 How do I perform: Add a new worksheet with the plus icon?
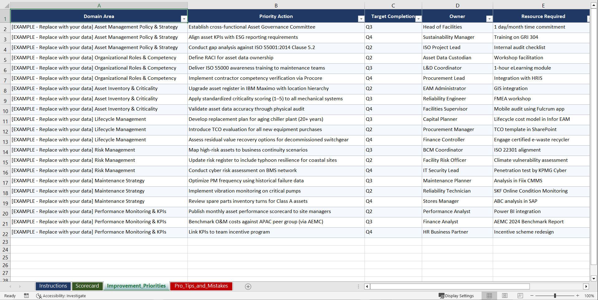pos(248,286)
